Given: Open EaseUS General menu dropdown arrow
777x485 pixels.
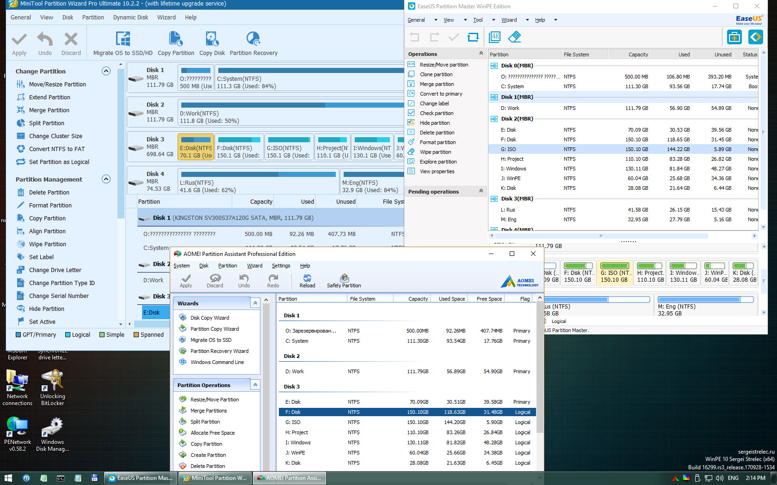Looking at the screenshot, I should 436,20.
